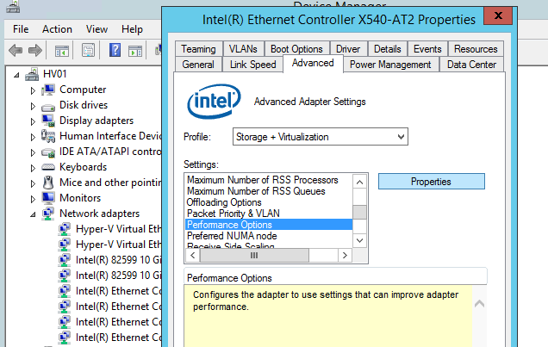Select Performance Options in Settings list

pyautogui.click(x=269, y=225)
